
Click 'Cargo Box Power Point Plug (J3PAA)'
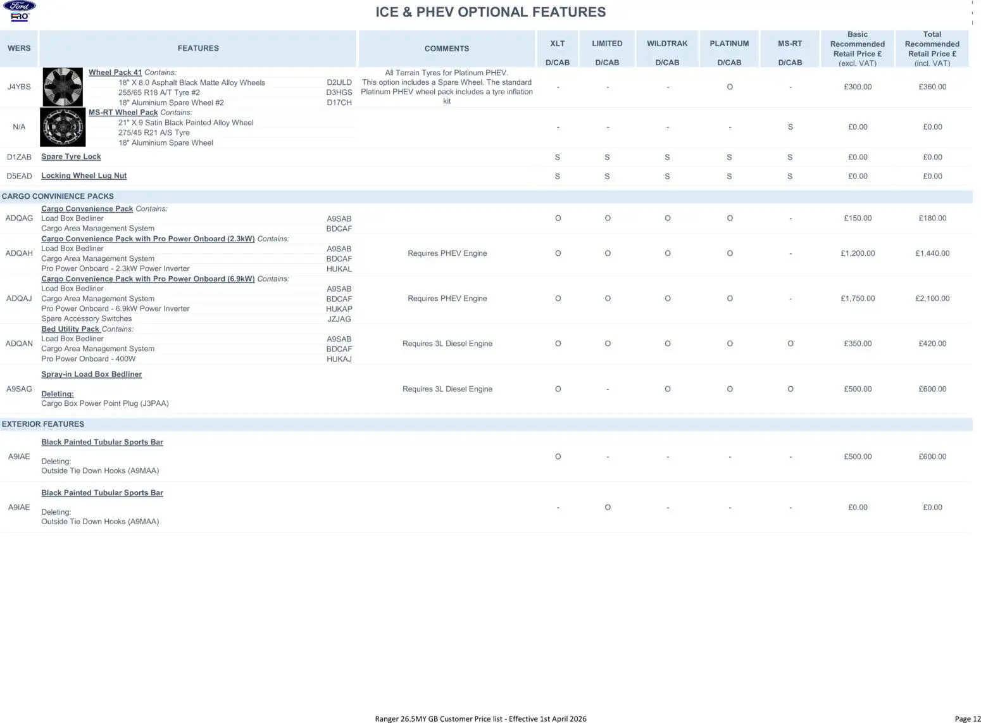coord(105,403)
